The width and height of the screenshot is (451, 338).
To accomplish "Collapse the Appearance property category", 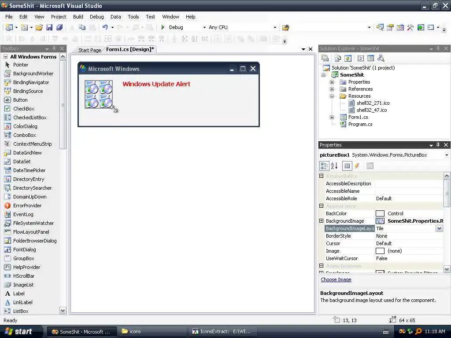I will [321, 206].
